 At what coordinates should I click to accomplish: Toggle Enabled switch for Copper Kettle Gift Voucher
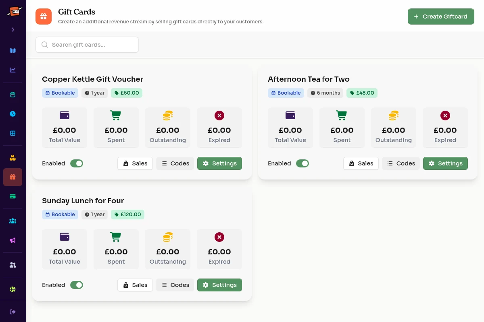77,163
